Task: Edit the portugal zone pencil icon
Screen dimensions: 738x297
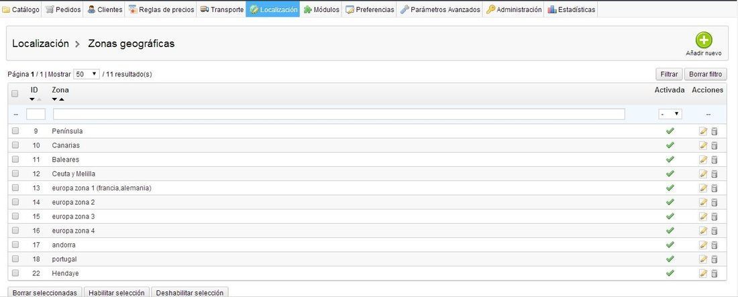Action: [x=703, y=259]
